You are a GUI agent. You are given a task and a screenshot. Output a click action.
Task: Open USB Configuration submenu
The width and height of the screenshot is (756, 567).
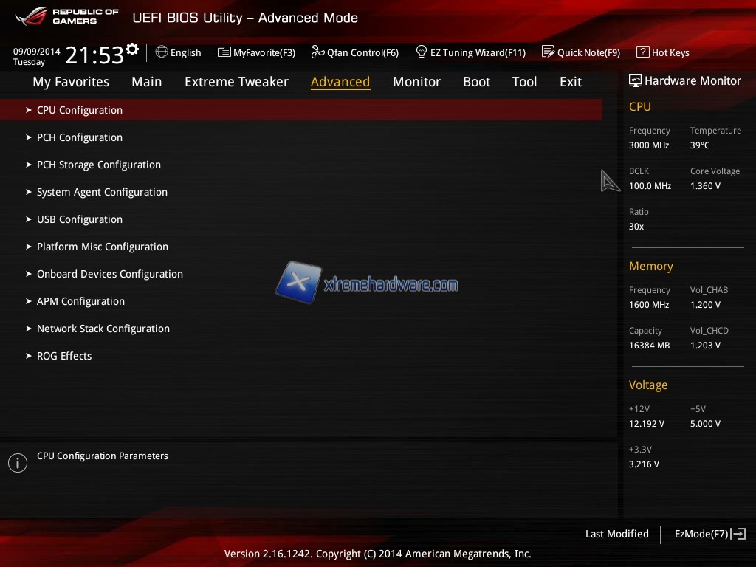[80, 219]
